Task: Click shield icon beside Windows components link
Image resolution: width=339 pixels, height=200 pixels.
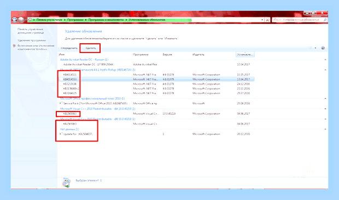Action: coord(14,46)
